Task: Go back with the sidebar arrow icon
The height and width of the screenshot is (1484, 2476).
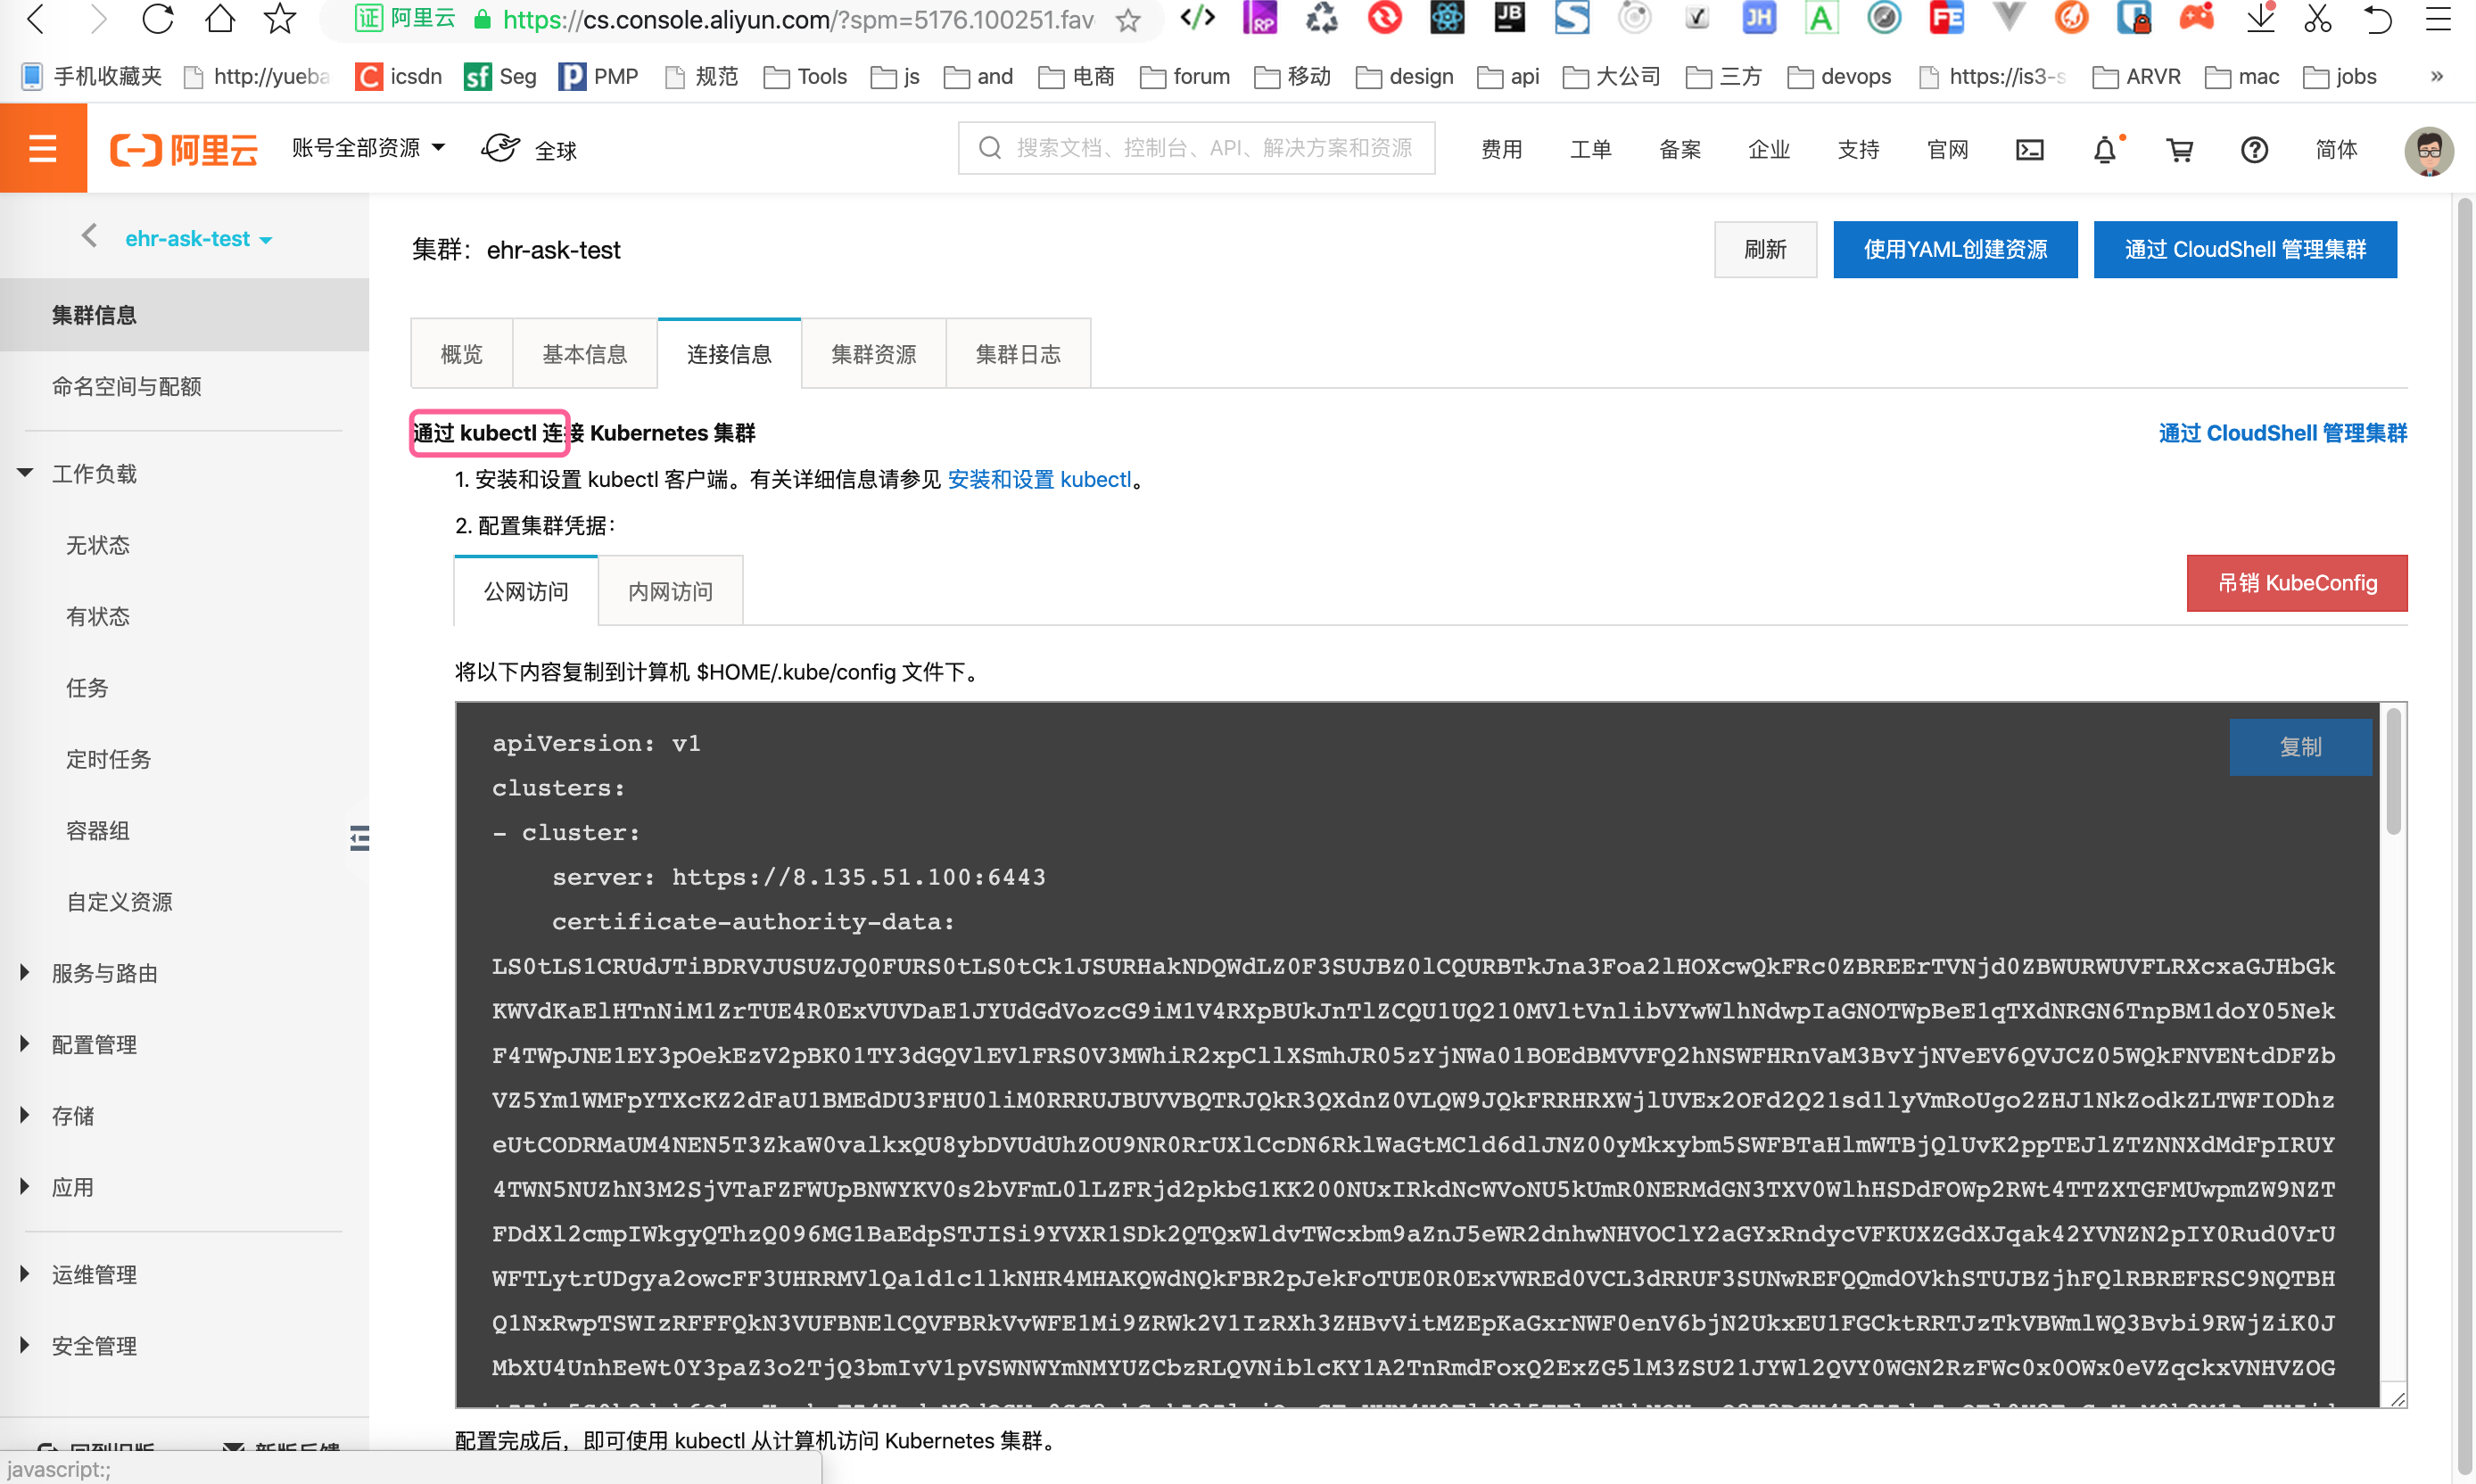Action: [x=89, y=236]
